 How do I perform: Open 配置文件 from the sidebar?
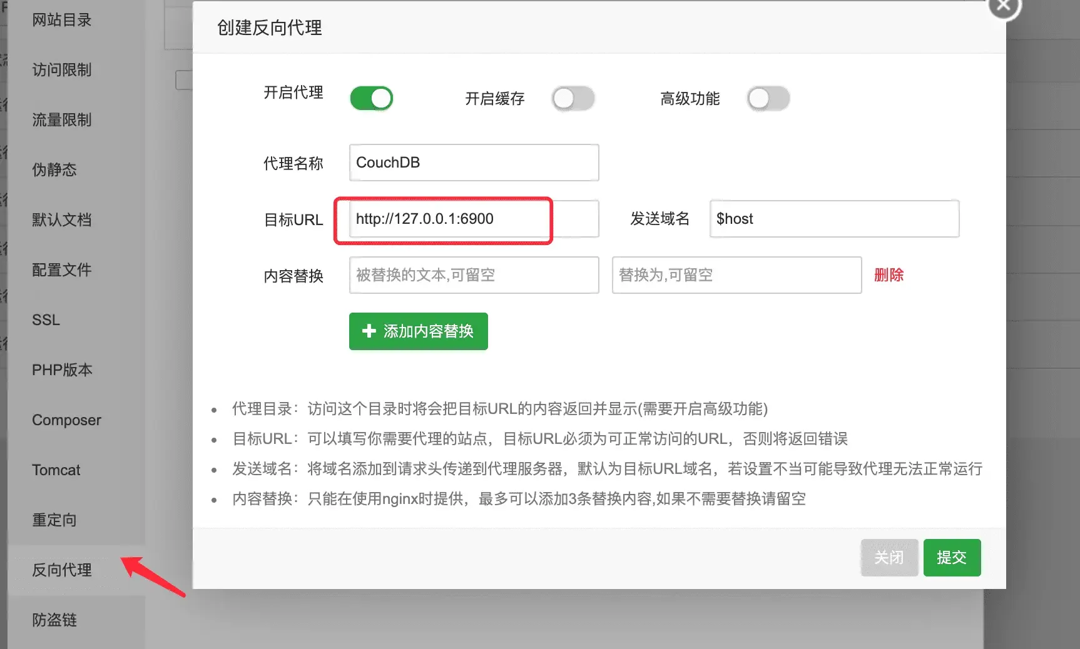(x=61, y=269)
